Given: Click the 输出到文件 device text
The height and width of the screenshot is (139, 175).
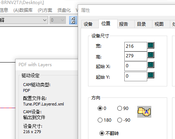Looking at the screenshot, I should coord(34,118).
